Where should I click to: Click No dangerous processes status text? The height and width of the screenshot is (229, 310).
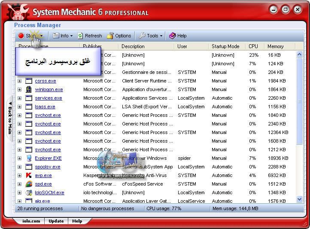[107, 208]
